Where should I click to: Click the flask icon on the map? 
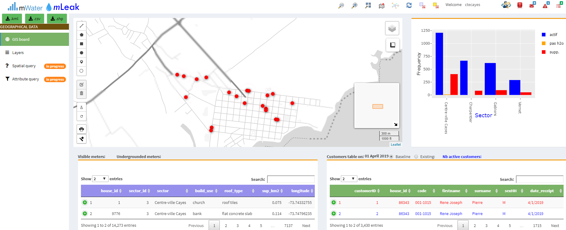point(82,107)
